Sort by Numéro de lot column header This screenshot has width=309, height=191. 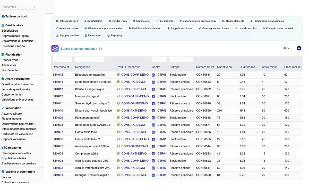(x=205, y=67)
